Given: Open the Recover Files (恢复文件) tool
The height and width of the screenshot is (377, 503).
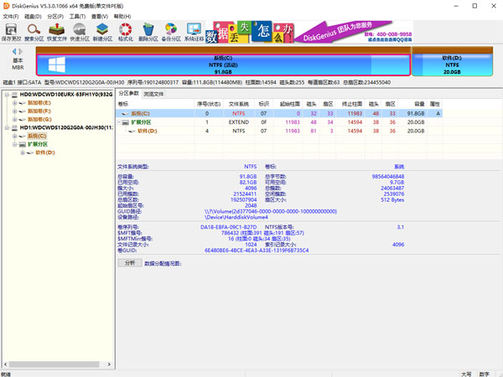Looking at the screenshot, I should (x=58, y=32).
